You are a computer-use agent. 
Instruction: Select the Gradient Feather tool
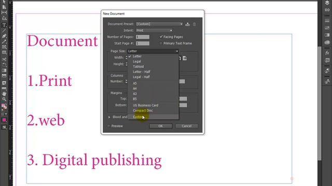point(4,76)
